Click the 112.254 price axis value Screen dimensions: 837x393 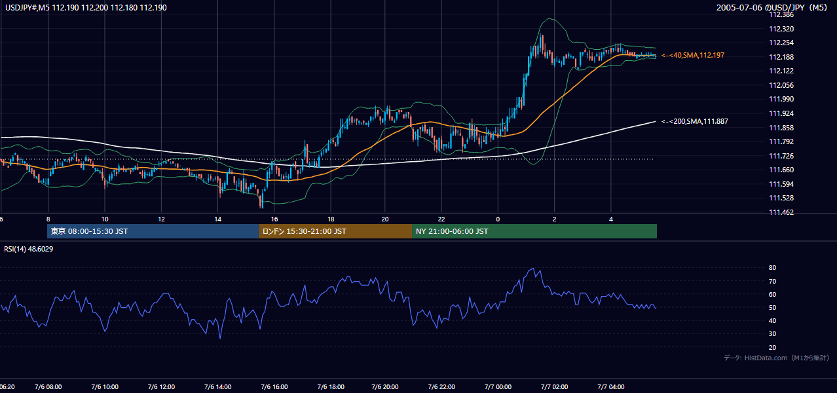point(782,43)
